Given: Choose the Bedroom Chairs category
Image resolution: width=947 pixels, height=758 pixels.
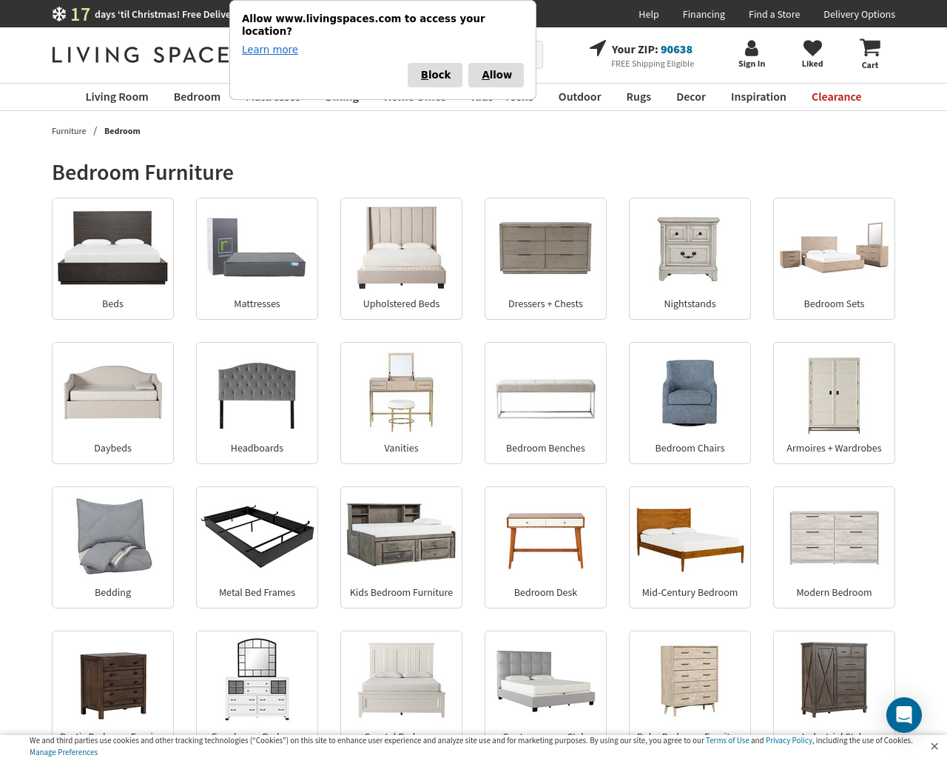Looking at the screenshot, I should [x=690, y=403].
